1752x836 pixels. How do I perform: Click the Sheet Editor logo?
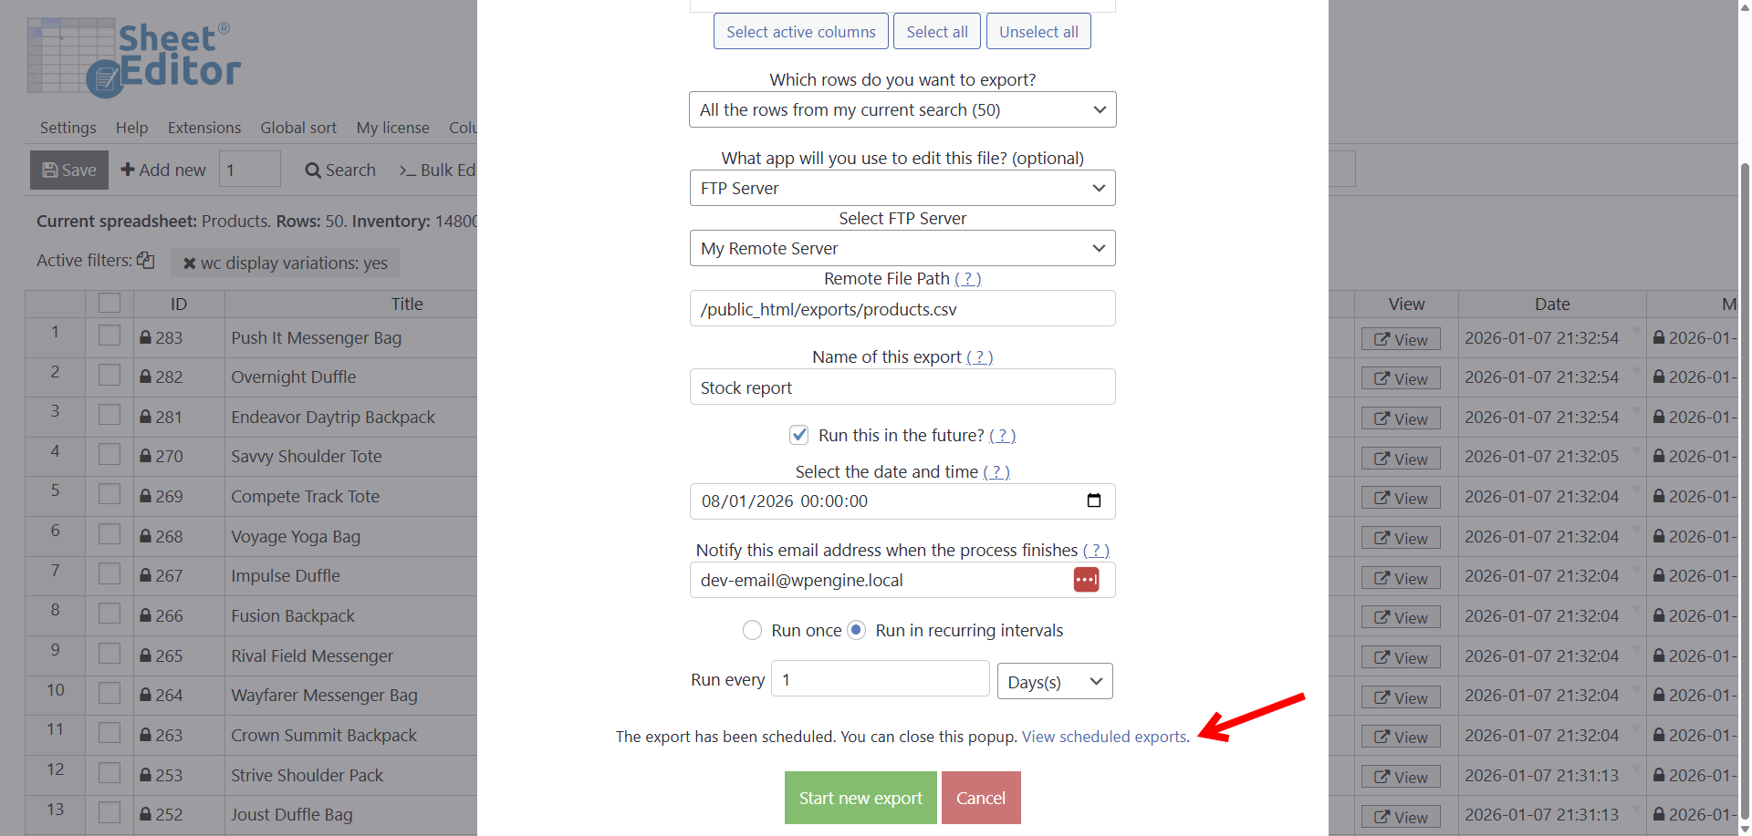coord(134,57)
